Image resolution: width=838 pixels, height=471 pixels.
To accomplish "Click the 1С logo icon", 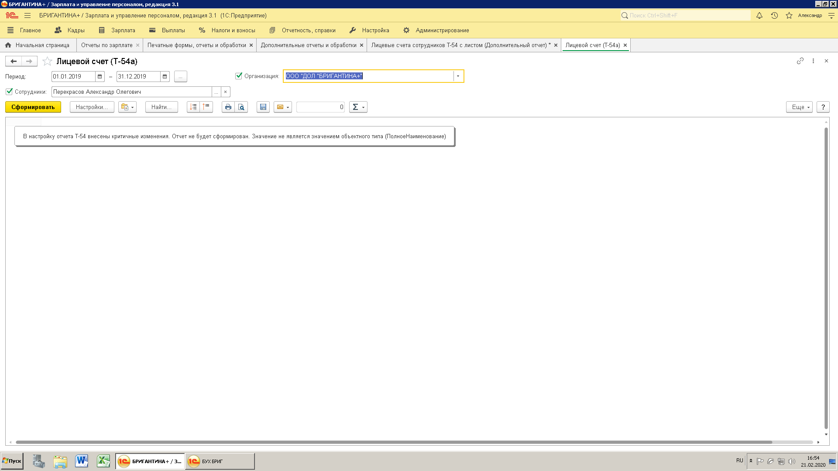I will click(12, 15).
